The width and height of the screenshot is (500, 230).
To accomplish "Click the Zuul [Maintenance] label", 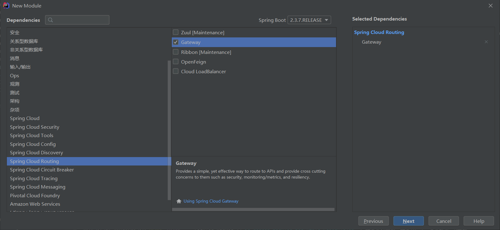I will click(203, 32).
